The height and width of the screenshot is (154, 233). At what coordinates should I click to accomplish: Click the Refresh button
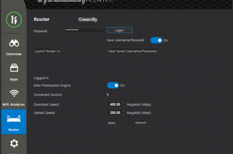(x=141, y=123)
